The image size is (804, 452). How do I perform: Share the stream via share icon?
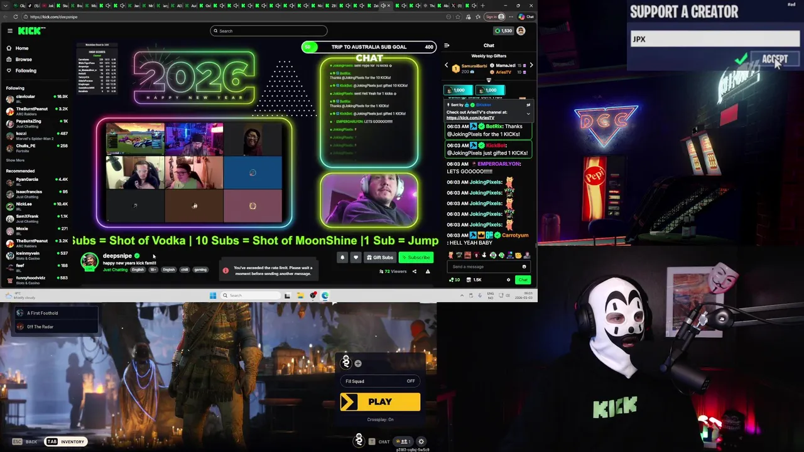(x=414, y=272)
